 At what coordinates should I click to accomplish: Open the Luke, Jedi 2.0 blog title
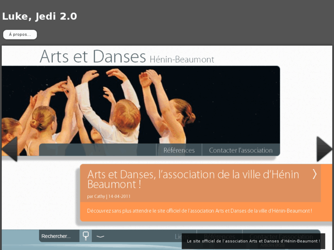click(40, 17)
